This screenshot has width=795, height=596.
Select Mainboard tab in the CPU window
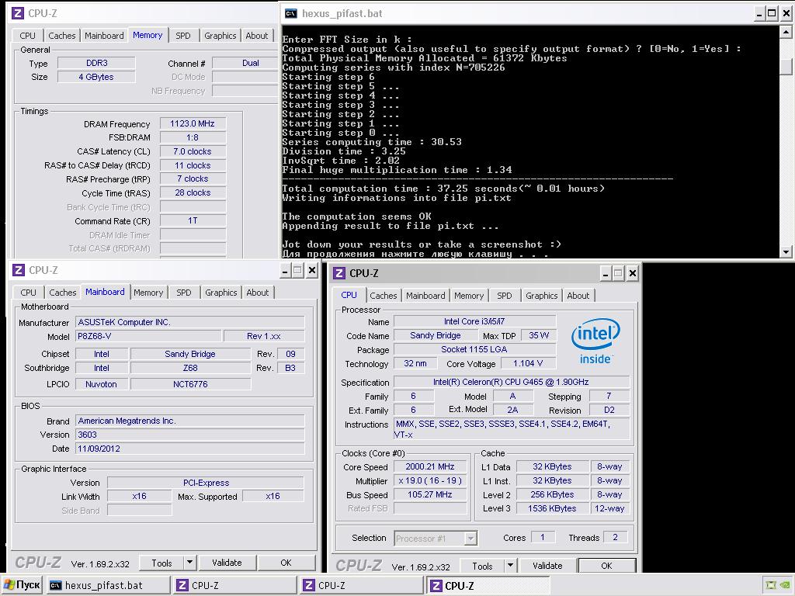tap(425, 296)
